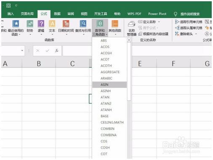Choose AGGREGATE from function list
Screen dimensions: 213x160
[109, 72]
